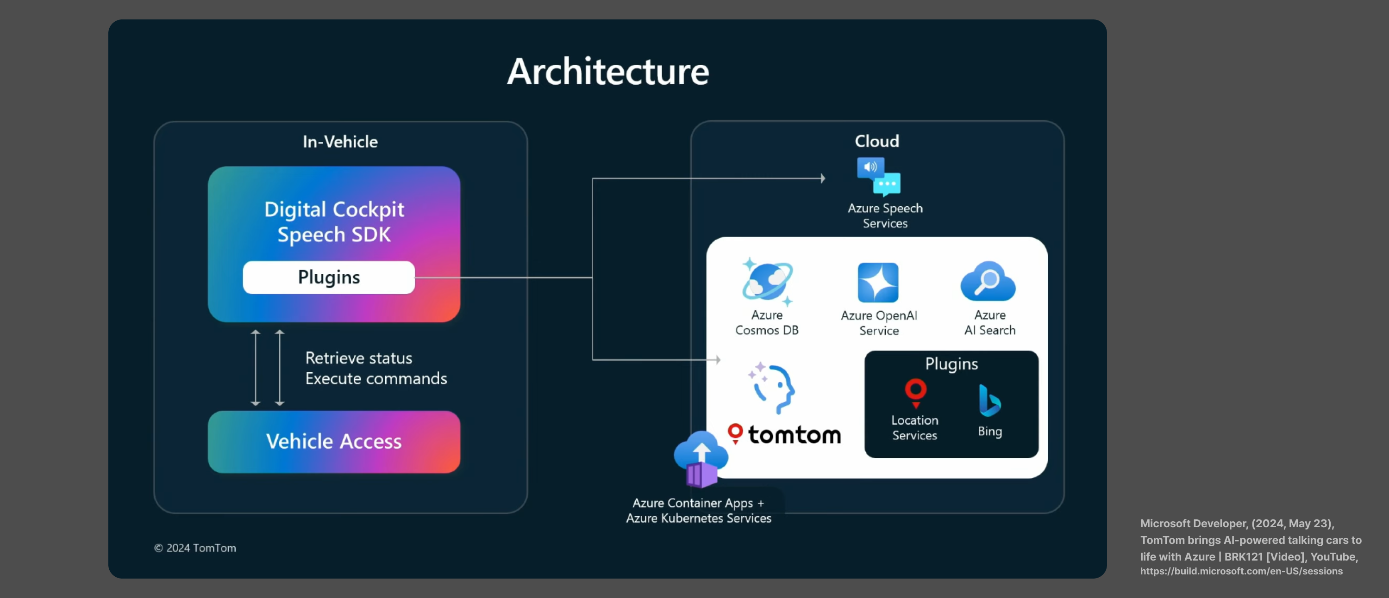Select the red Location Services pin icon
This screenshot has width=1389, height=598.
pyautogui.click(x=915, y=392)
